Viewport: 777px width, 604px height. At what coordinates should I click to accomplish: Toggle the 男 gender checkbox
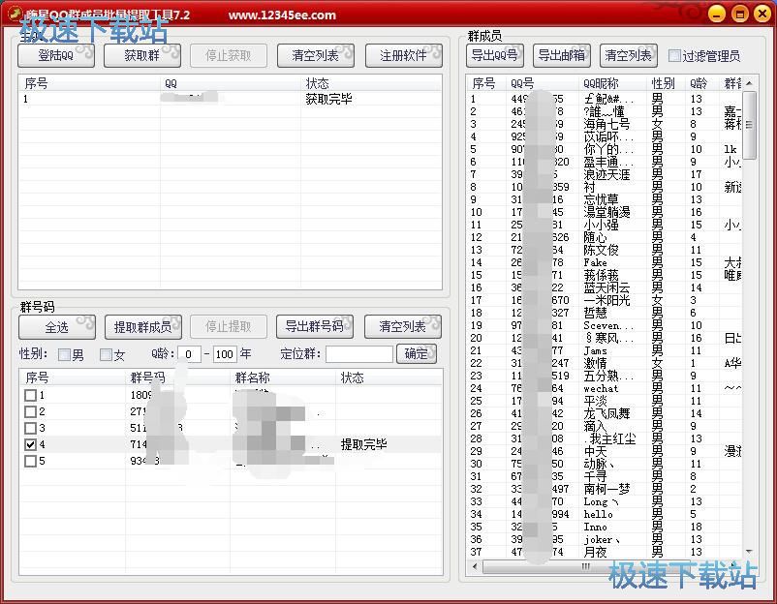(64, 354)
